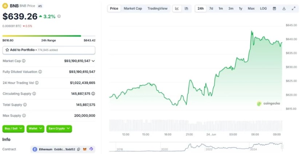Open the 24 Hour Trading Vol info icon
Screen dimensions: 302x154
tap(37, 83)
